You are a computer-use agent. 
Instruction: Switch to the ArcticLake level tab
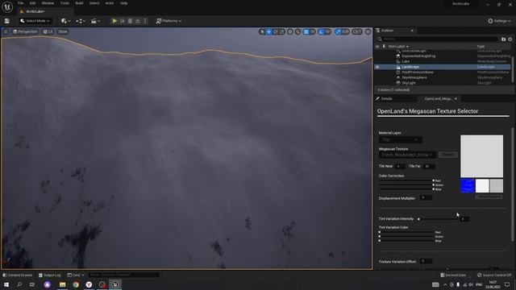pyautogui.click(x=35, y=11)
